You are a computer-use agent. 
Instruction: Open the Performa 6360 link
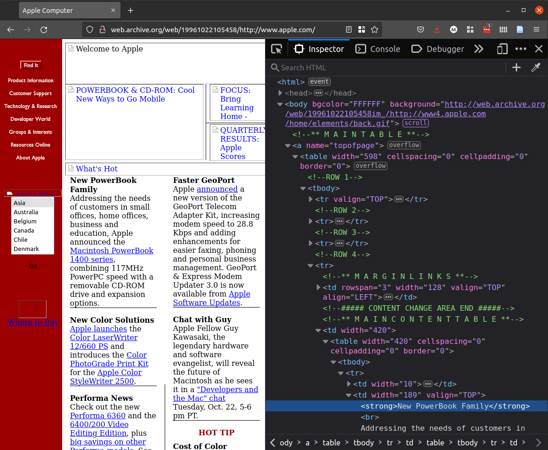click(98, 416)
